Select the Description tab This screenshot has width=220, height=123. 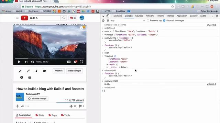(x=23, y=115)
